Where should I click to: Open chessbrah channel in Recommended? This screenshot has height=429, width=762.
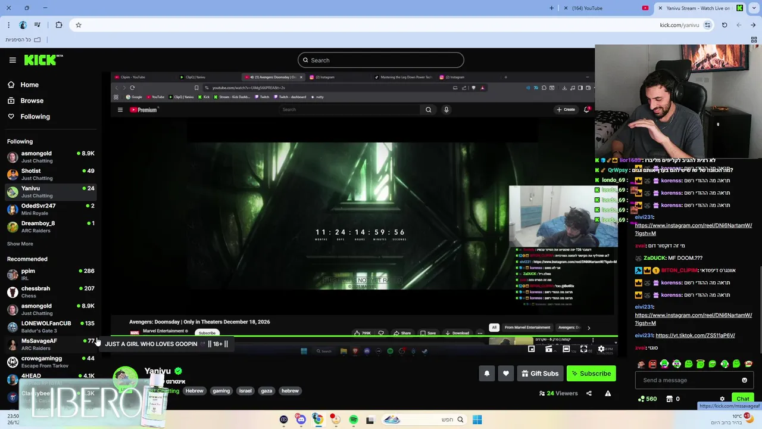coord(51,291)
